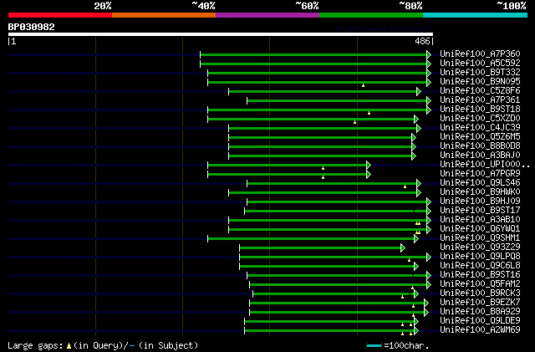Select the UniRef100_B9T332 label
The width and height of the screenshot is (535, 352).
[x=480, y=72]
